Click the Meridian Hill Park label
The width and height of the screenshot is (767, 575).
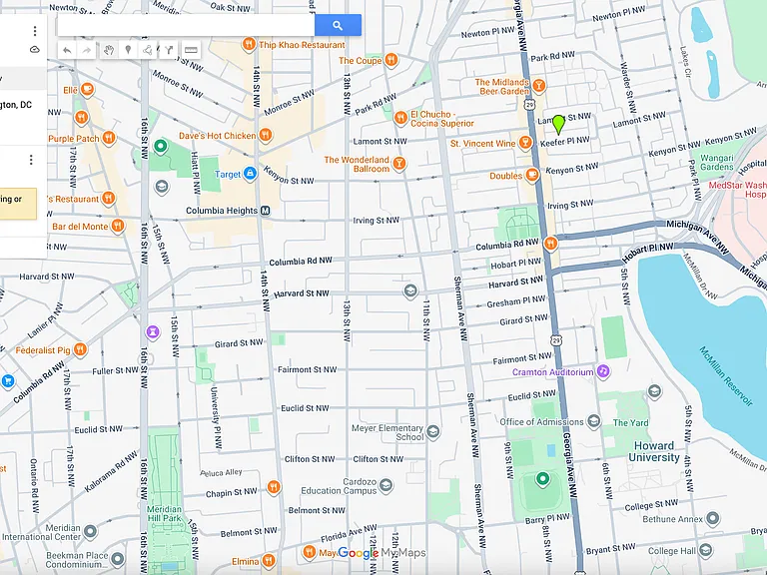coord(165,513)
